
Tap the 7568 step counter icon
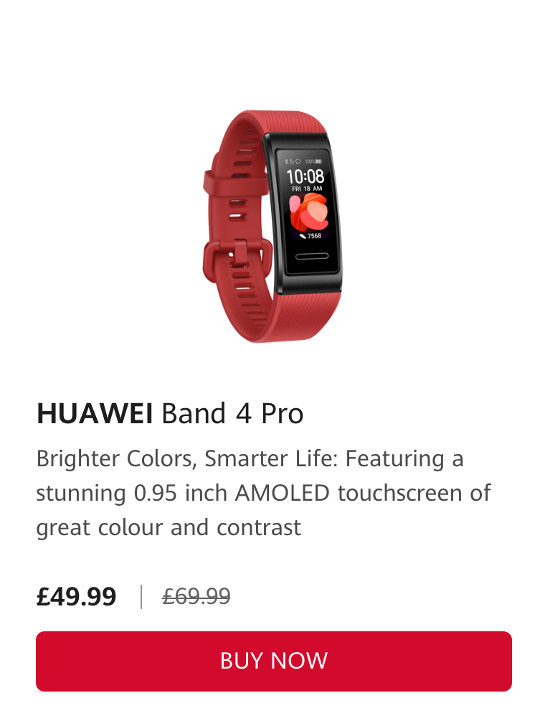[x=303, y=236]
